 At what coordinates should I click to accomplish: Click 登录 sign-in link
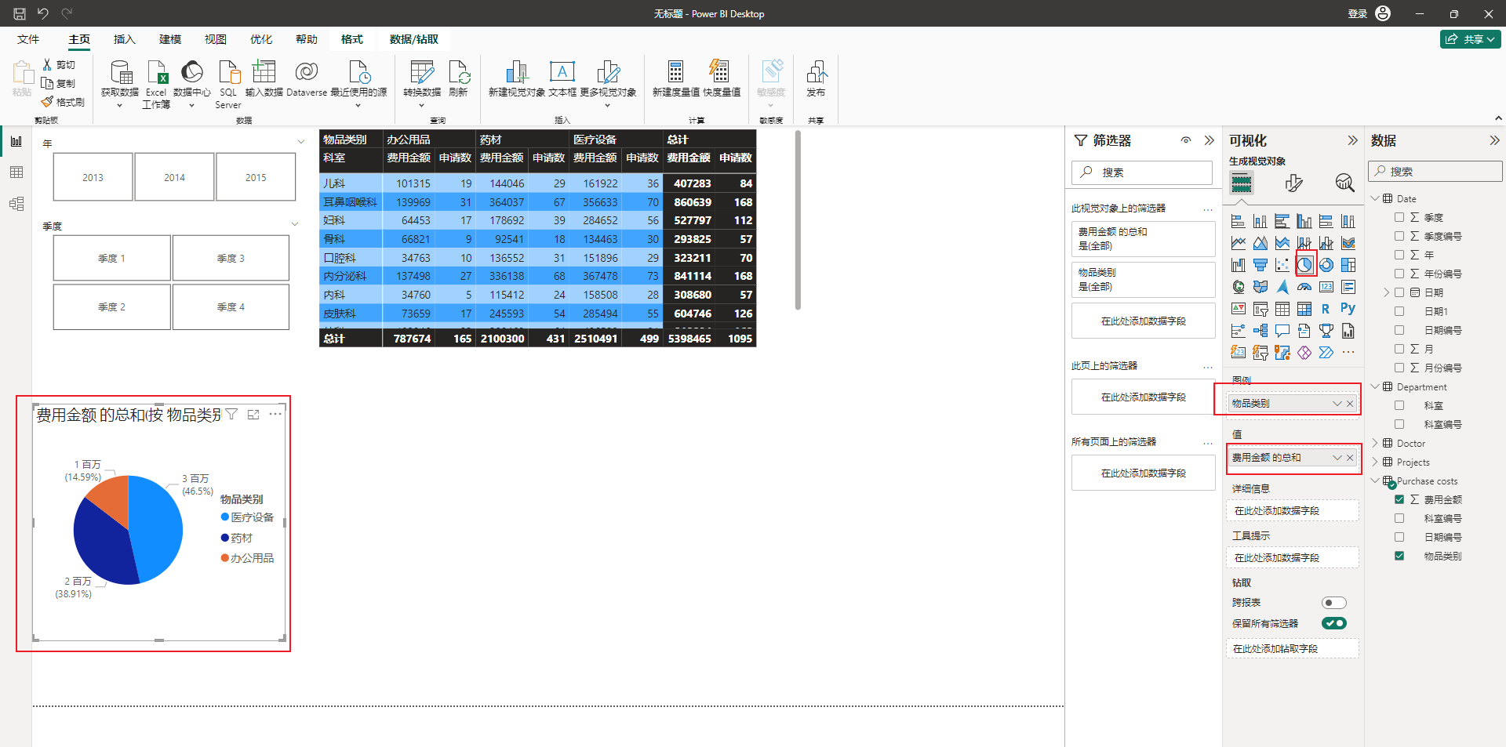1358,13
